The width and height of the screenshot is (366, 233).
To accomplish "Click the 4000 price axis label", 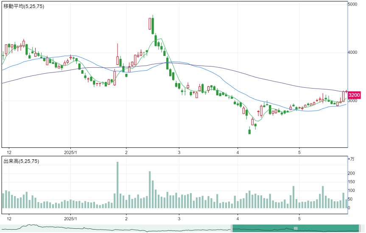I will pos(352,52).
